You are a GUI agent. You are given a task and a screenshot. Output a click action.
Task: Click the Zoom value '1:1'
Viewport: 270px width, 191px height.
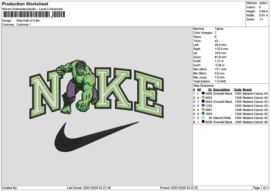tap(261, 19)
